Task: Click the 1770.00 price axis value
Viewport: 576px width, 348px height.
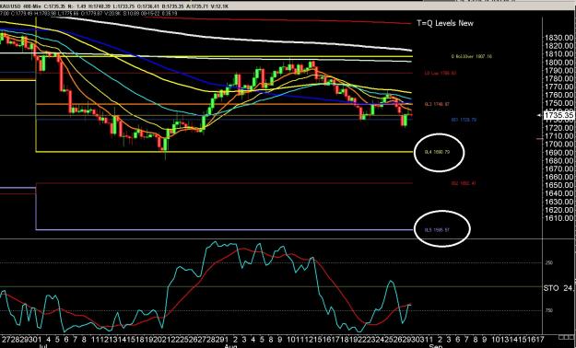Action: pyautogui.click(x=558, y=87)
